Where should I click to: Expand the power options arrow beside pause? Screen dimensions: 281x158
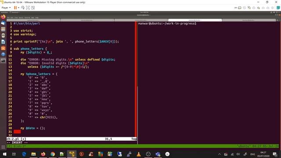(x=18, y=8)
